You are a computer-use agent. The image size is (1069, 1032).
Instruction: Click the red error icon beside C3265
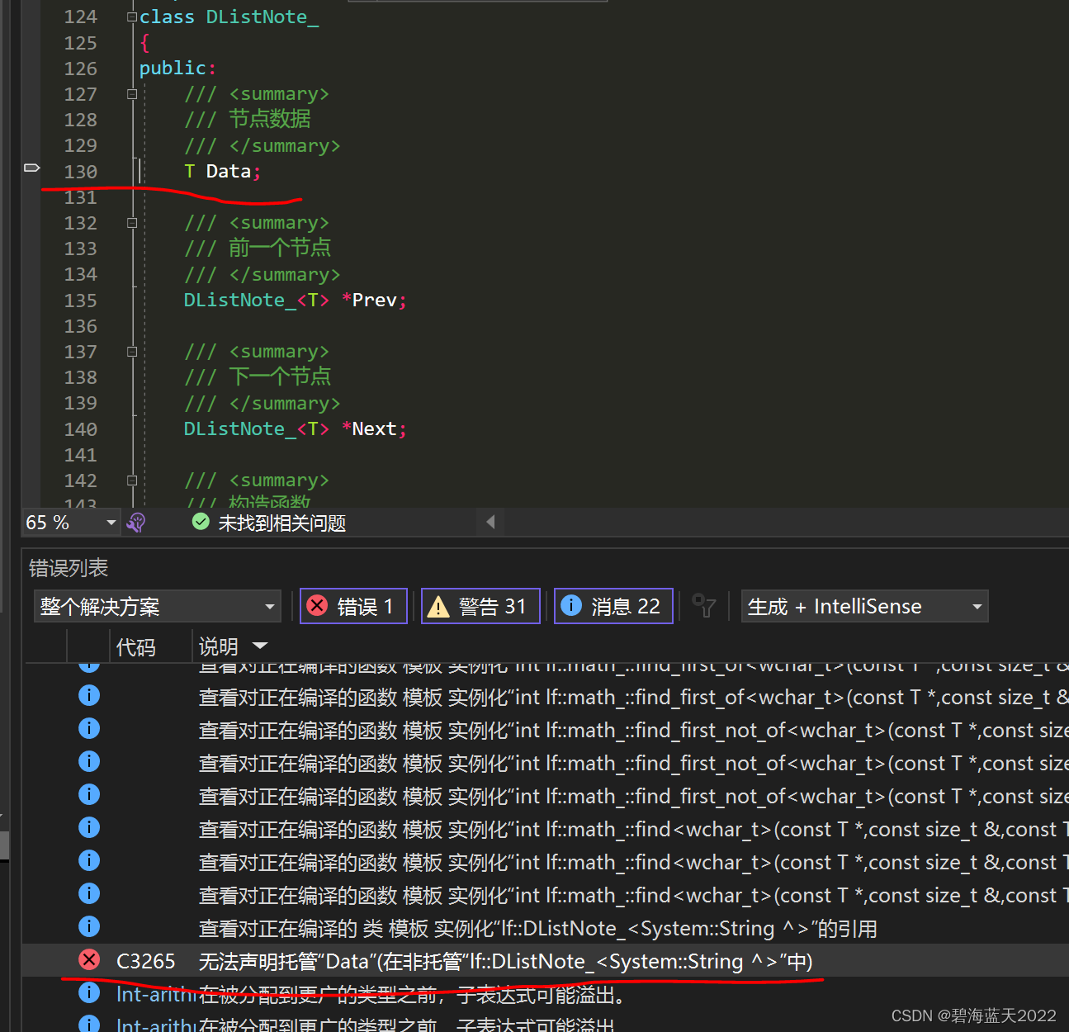point(88,959)
